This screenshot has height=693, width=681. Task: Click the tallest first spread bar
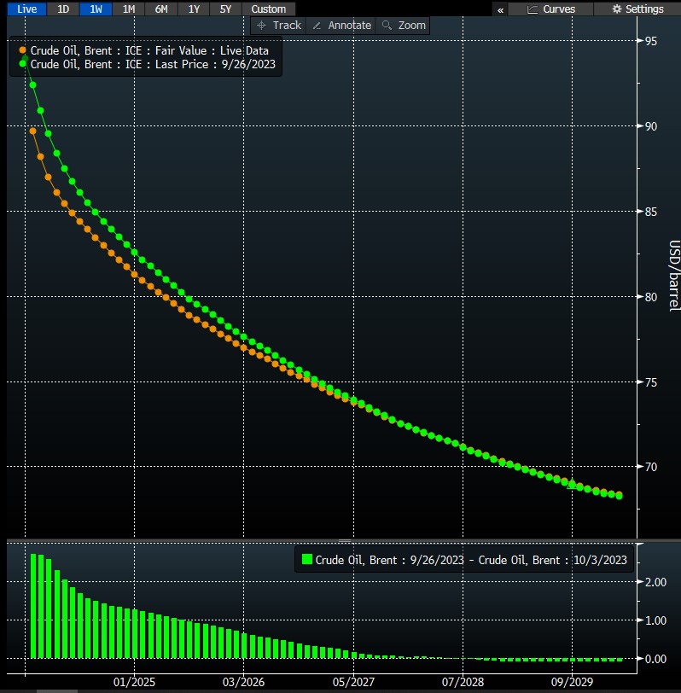coord(33,606)
